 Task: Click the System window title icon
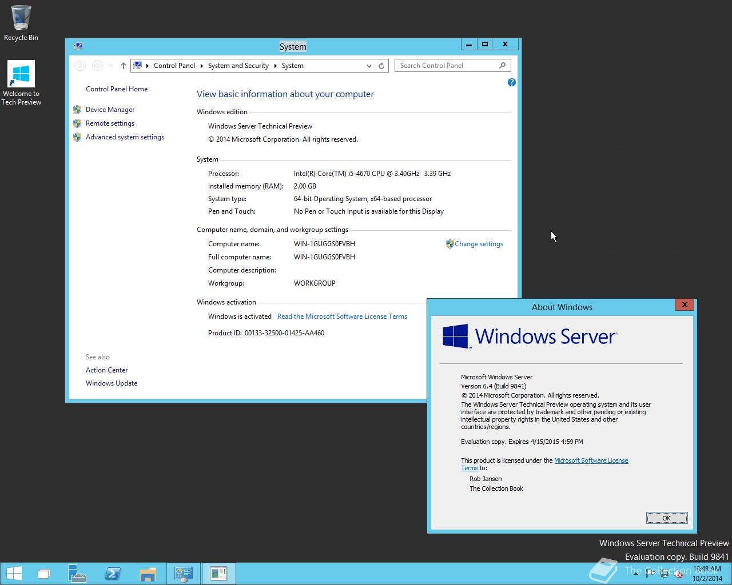coord(78,46)
